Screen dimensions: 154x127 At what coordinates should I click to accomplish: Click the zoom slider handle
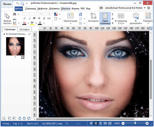coord(135,123)
